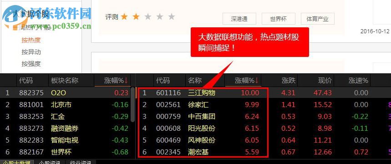Click sector code 883253

click(31, 116)
